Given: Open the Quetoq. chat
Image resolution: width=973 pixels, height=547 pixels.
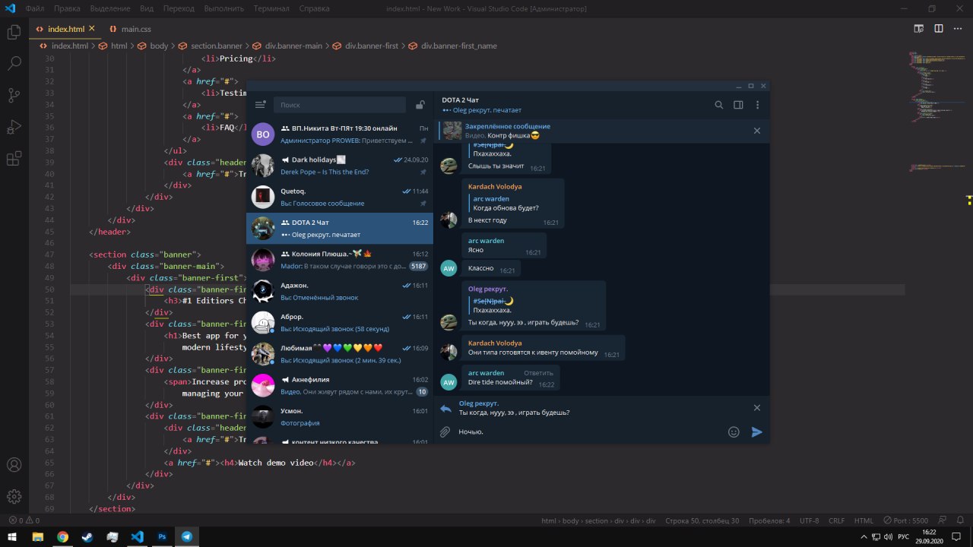Looking at the screenshot, I should point(340,197).
